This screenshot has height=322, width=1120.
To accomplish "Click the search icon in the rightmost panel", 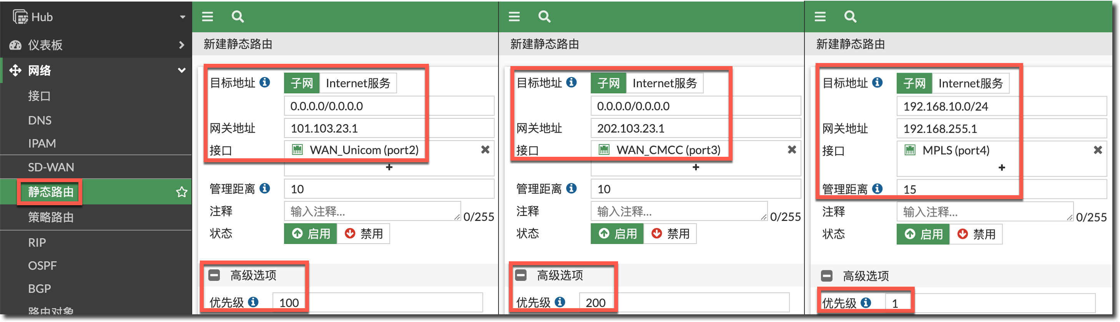I will [x=850, y=17].
